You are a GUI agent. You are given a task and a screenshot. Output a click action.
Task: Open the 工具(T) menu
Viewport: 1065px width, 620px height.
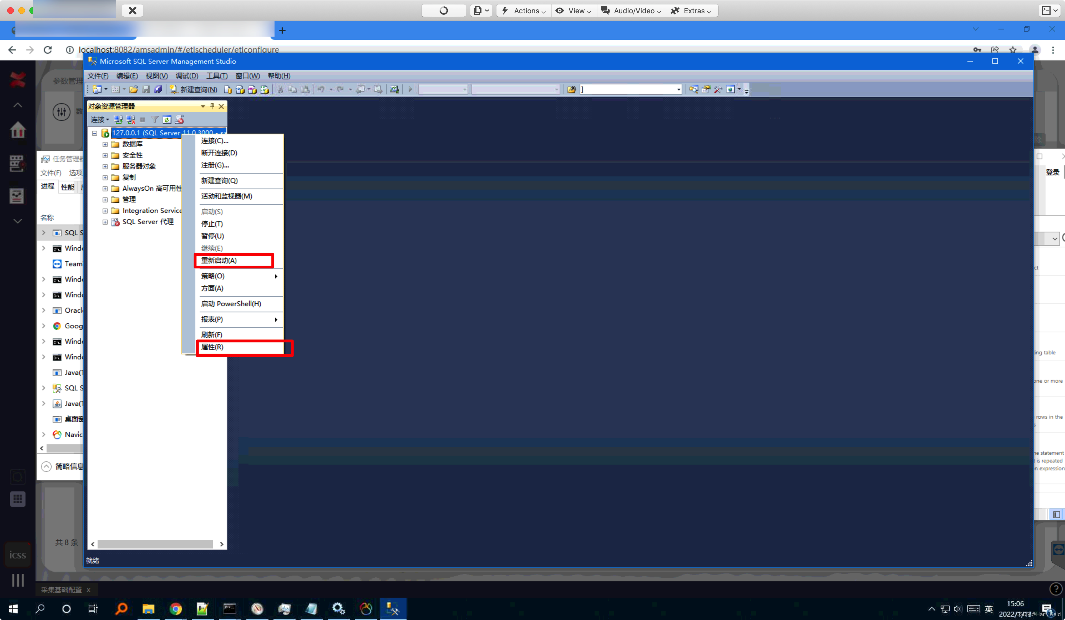coord(216,76)
